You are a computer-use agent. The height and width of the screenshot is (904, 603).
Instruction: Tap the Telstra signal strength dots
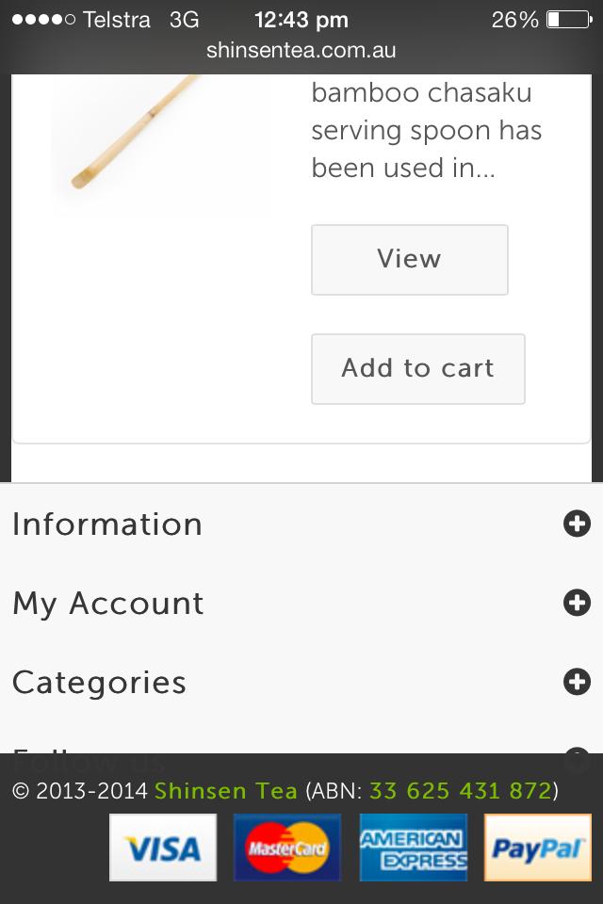[x=44, y=20]
